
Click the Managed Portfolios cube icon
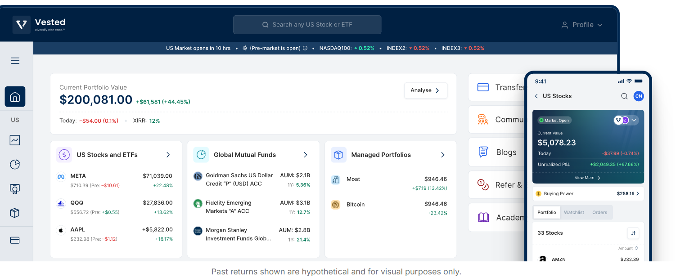tap(338, 155)
